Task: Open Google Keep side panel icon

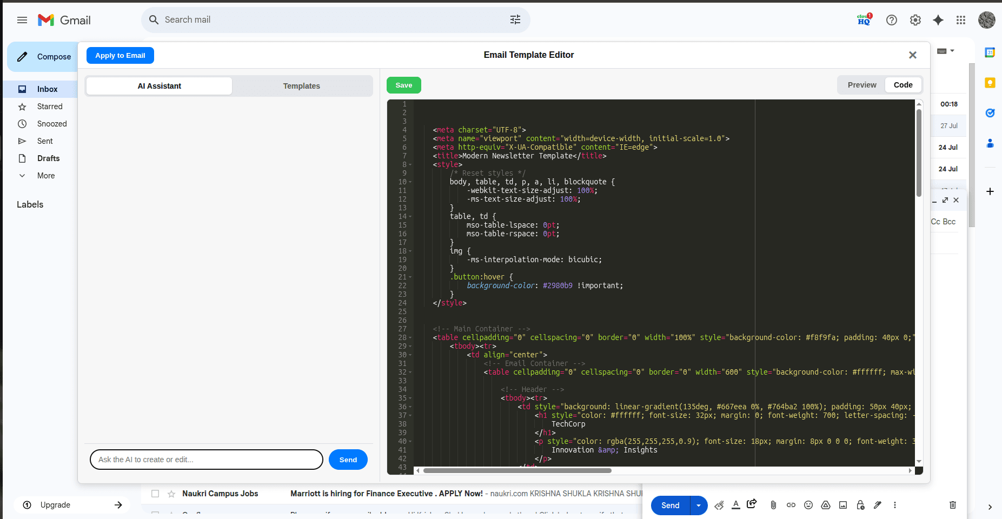Action: (x=990, y=83)
